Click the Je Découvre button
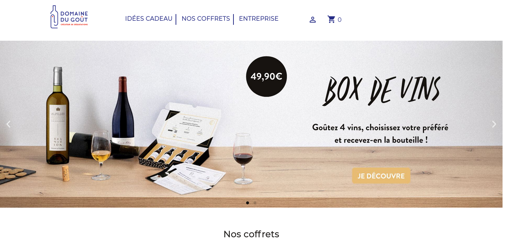 click(x=381, y=176)
